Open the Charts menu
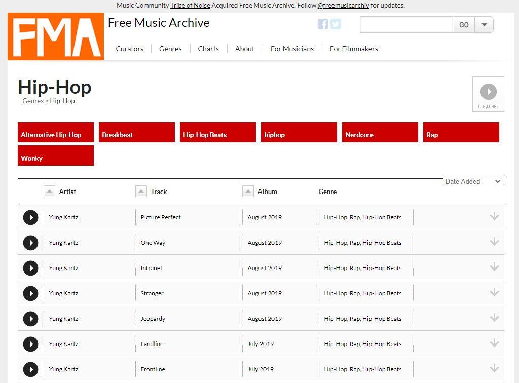This screenshot has height=383, width=519. click(x=208, y=49)
